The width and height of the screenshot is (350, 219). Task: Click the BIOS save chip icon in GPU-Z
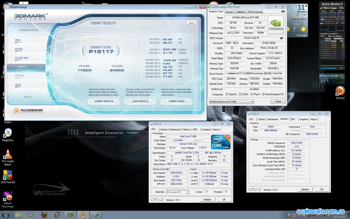[x=281, y=38]
